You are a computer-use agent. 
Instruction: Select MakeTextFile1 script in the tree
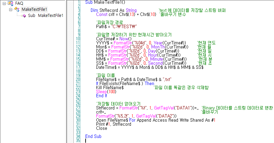[x=34, y=9]
